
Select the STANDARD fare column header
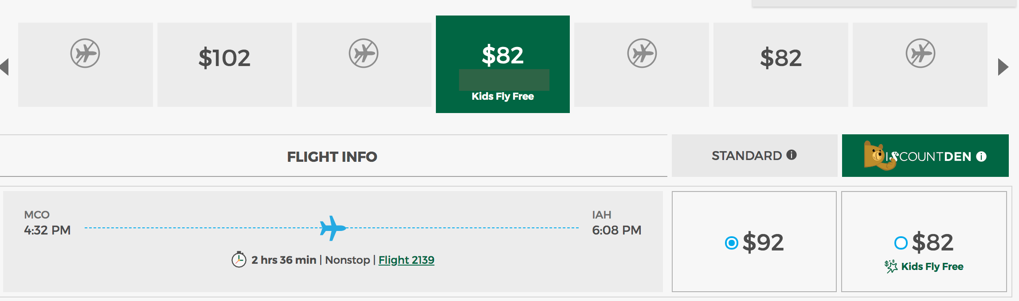coord(747,156)
